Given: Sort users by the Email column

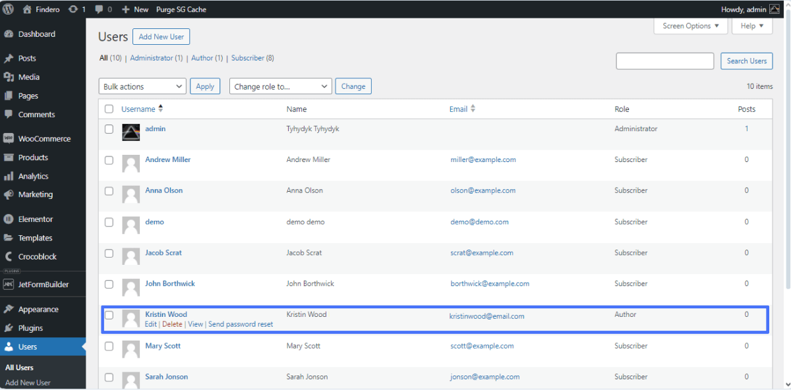Looking at the screenshot, I should click(x=459, y=109).
